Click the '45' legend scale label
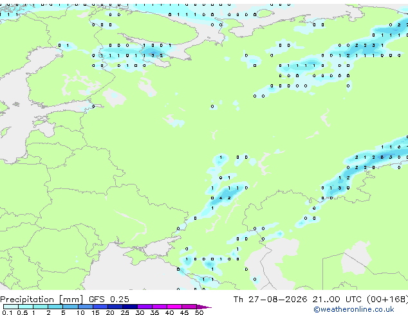The image size is (408, 315). pos(184,312)
